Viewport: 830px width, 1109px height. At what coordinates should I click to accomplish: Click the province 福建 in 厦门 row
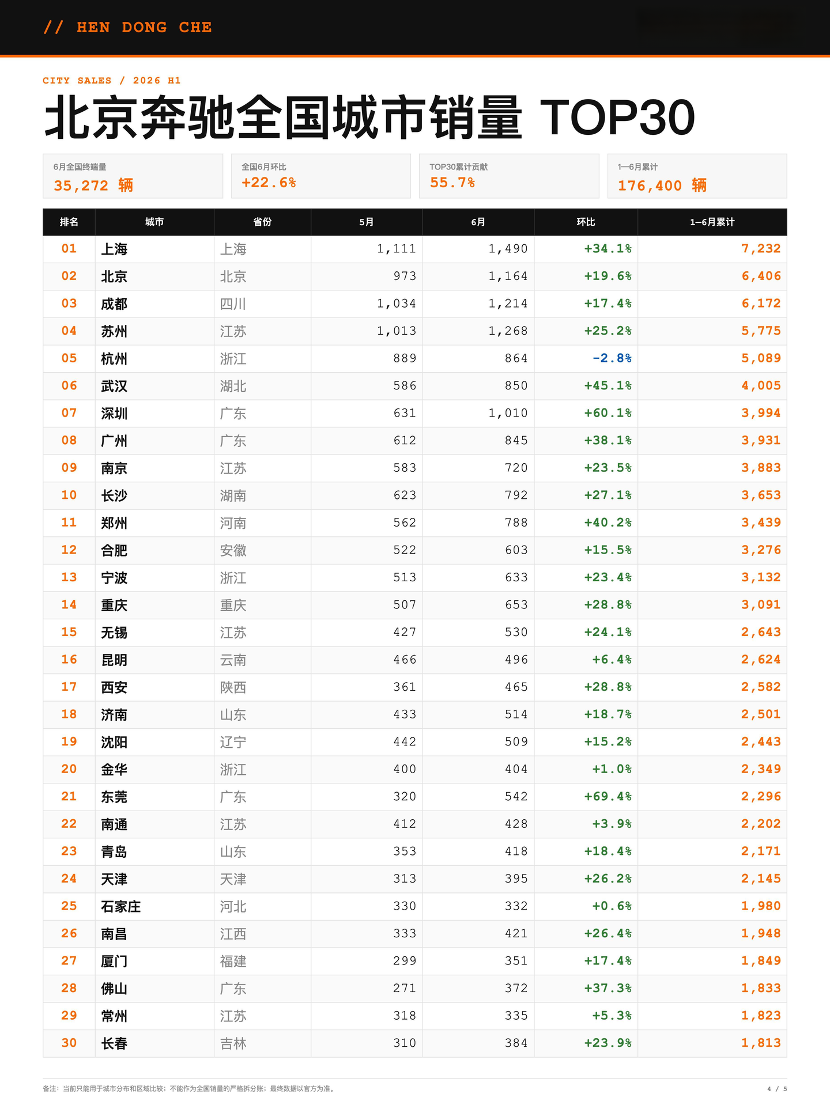point(233,961)
